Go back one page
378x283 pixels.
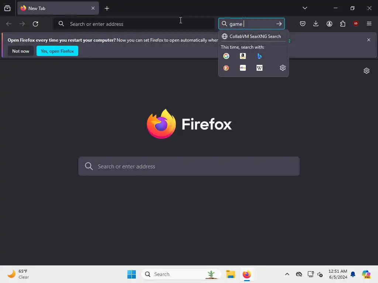point(9,24)
